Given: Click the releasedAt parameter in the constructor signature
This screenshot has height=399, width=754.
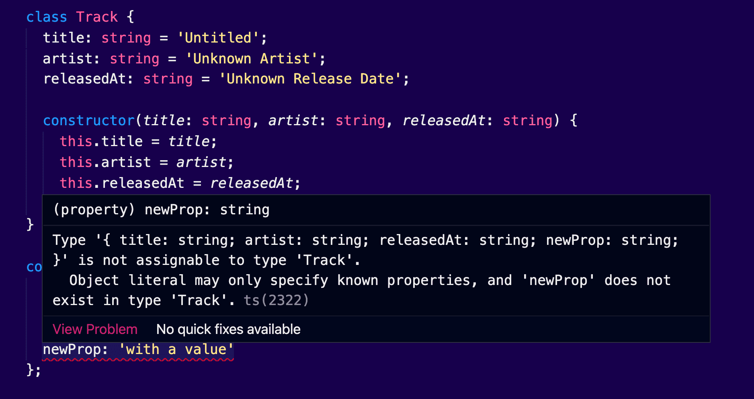Looking at the screenshot, I should pyautogui.click(x=443, y=120).
